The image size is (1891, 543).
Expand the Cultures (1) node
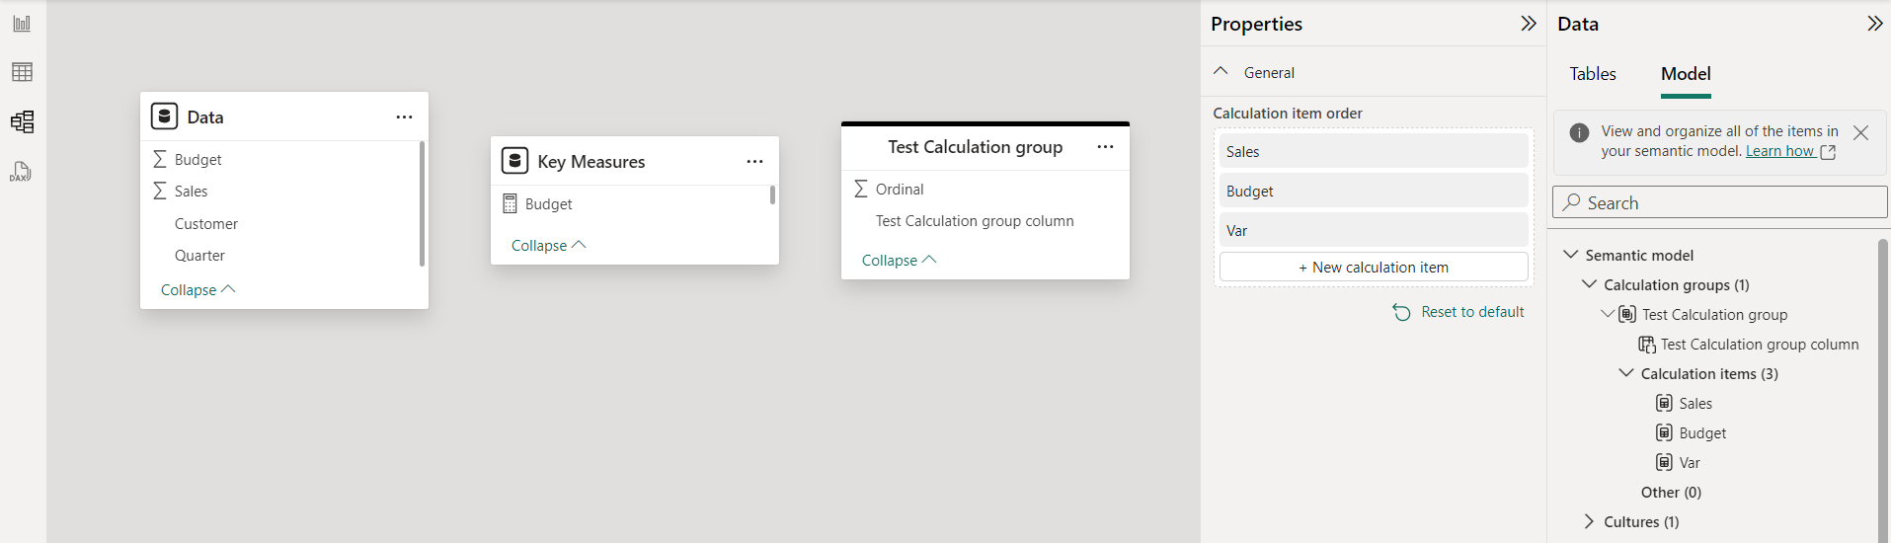(x=1589, y=521)
